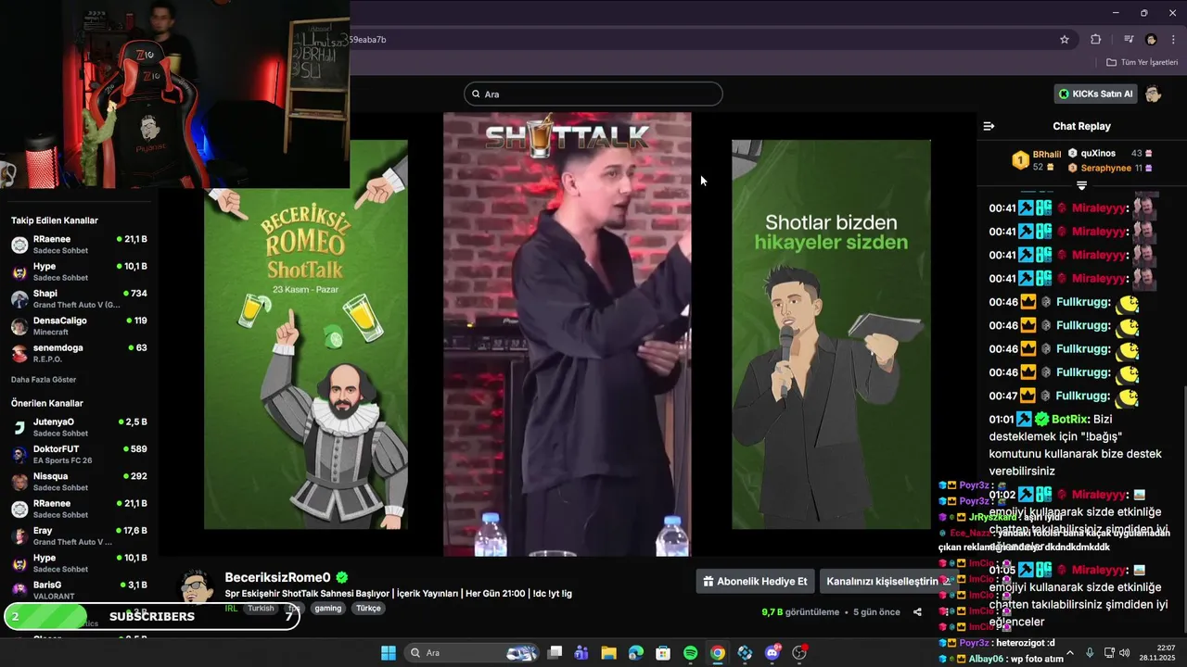Select quXinos in the leaderboard
The height and width of the screenshot is (667, 1187).
1098,154
